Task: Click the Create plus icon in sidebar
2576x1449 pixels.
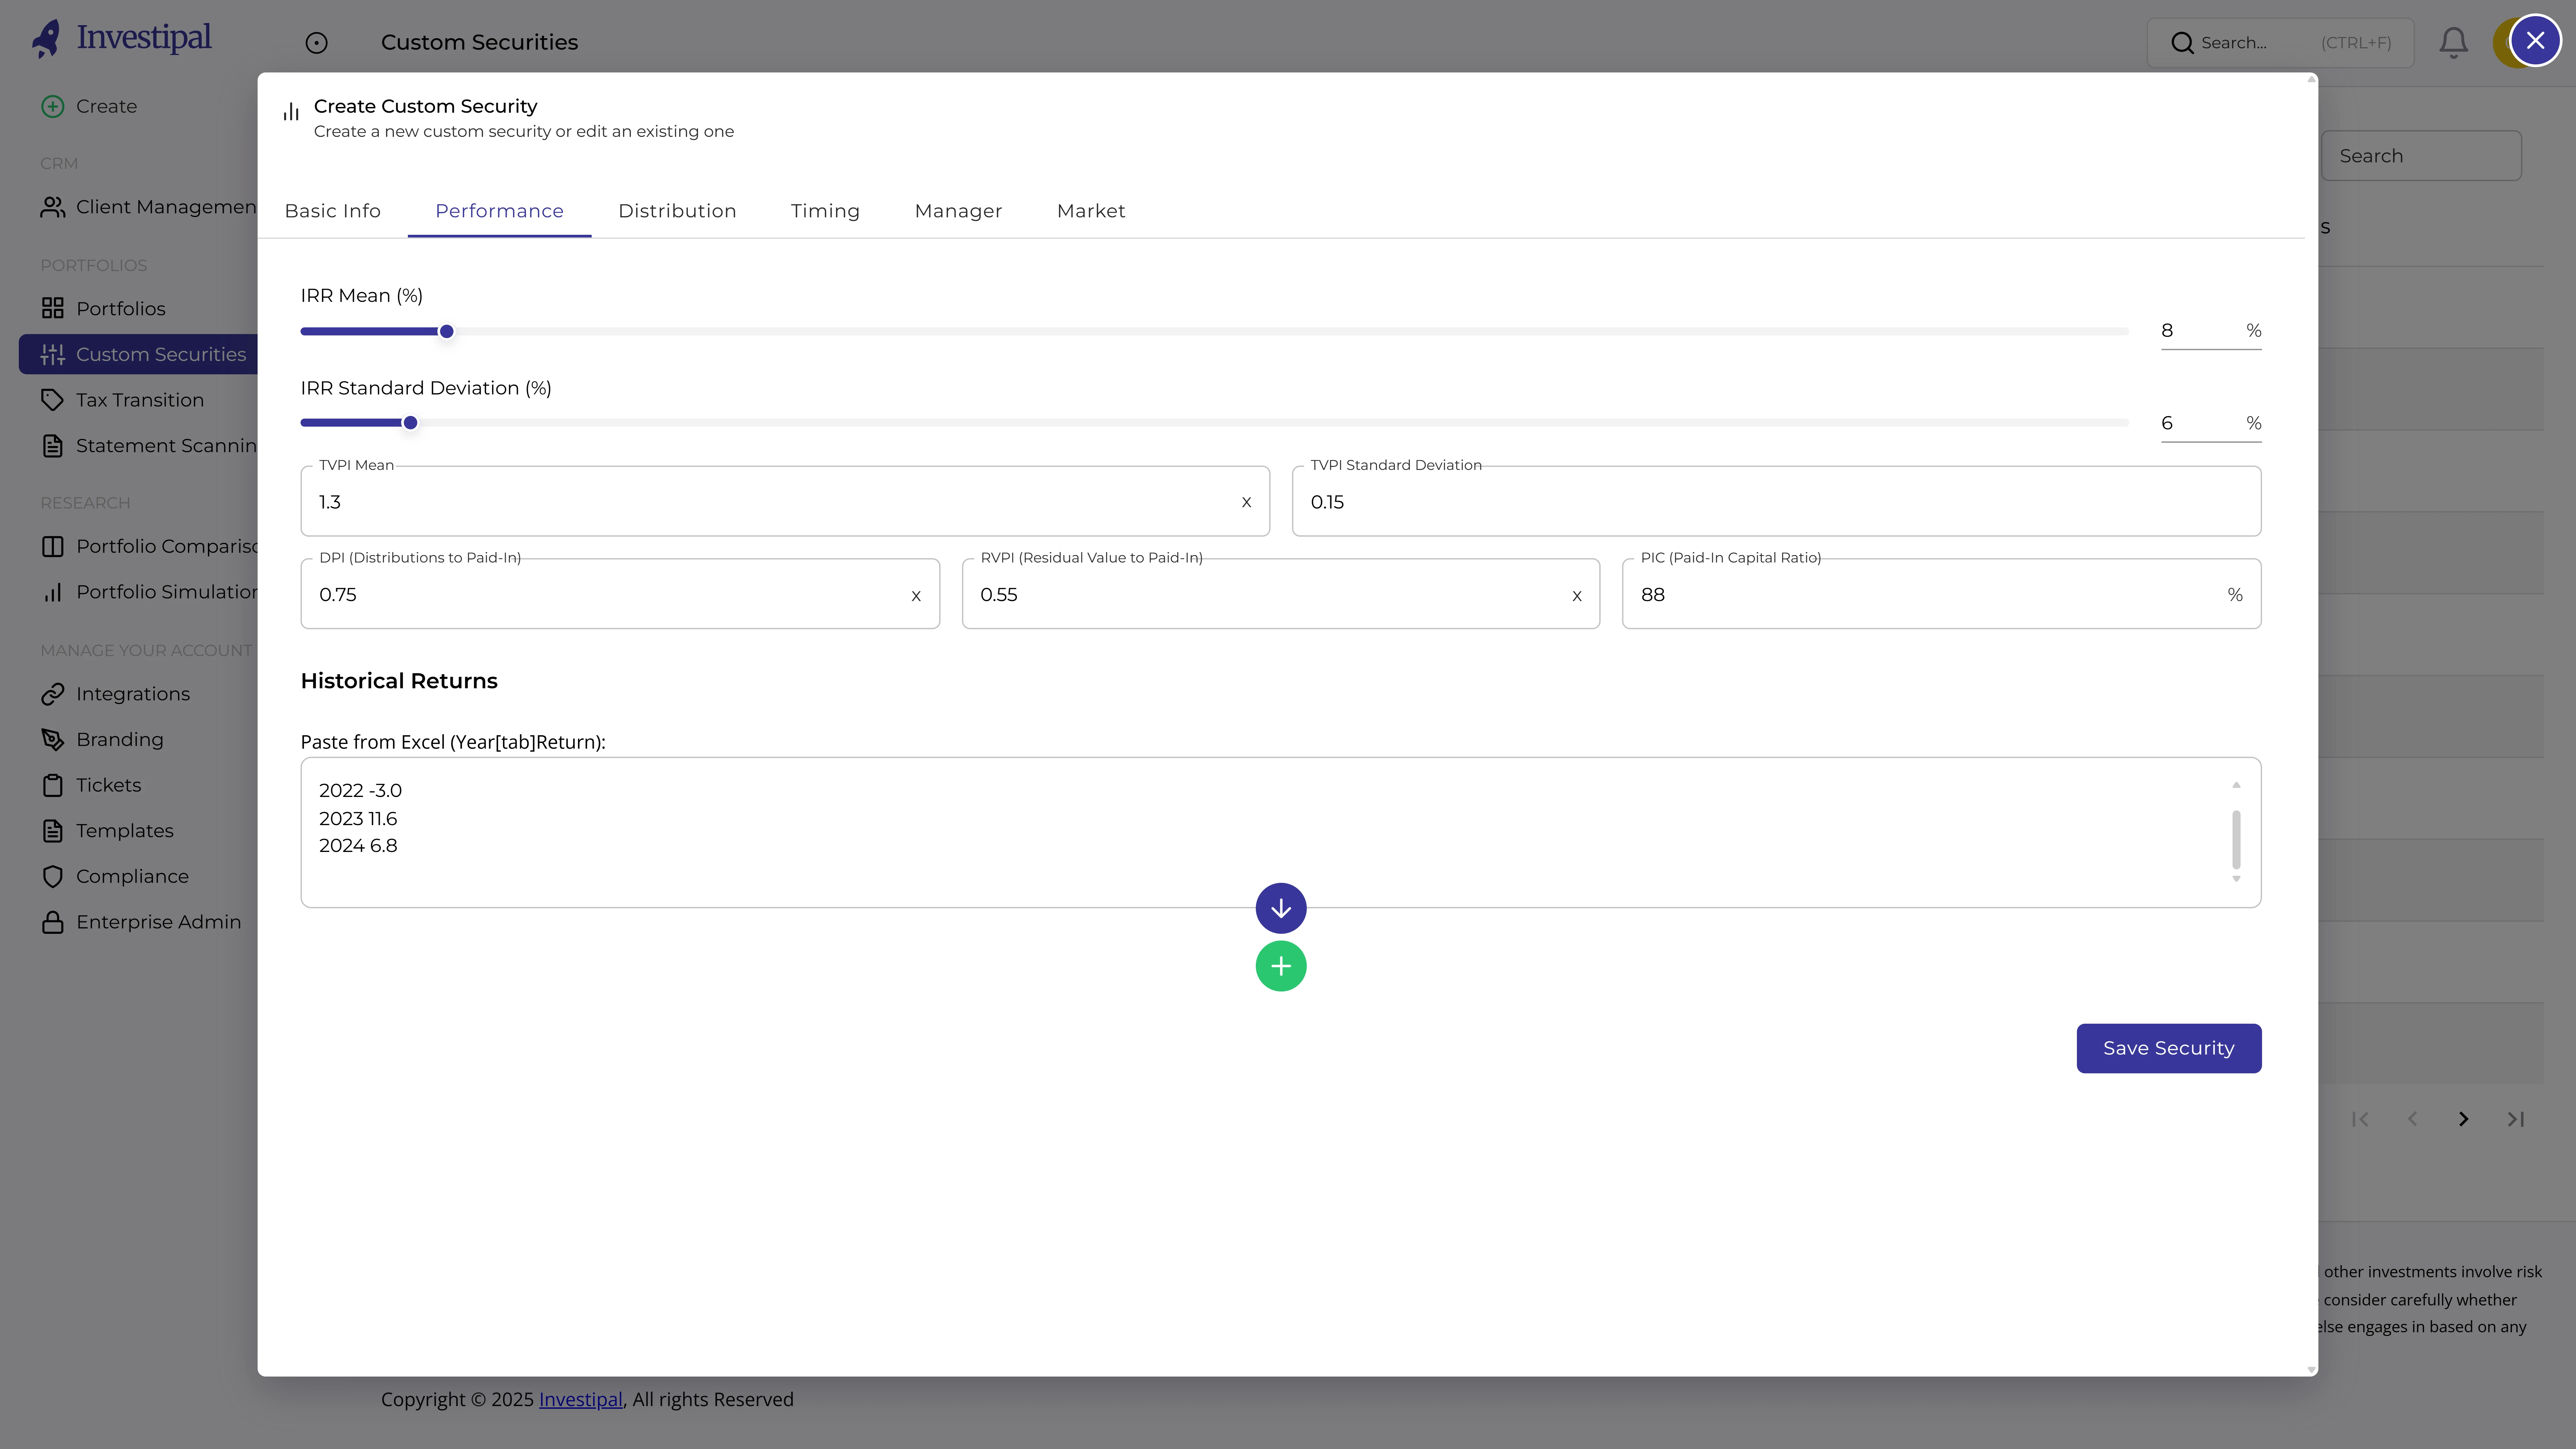Action: [x=53, y=106]
